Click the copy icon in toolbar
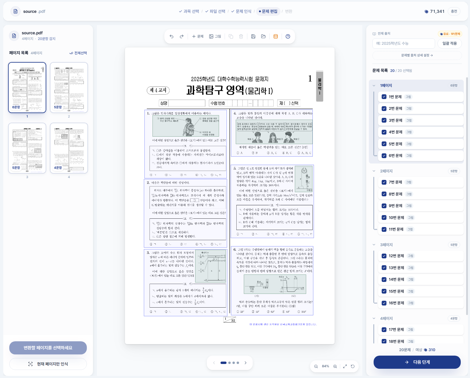The width and height of the screenshot is (470, 378). point(231,36)
